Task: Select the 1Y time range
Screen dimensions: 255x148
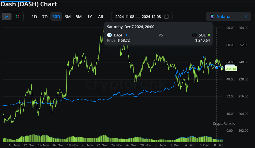Action: (90, 17)
